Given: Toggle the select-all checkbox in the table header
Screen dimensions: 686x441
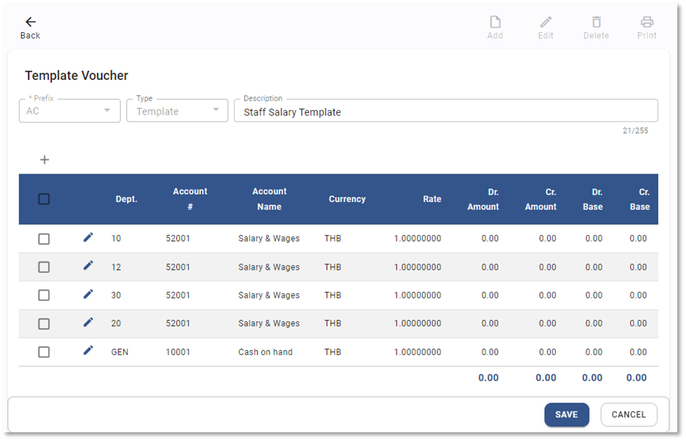Looking at the screenshot, I should 44,199.
